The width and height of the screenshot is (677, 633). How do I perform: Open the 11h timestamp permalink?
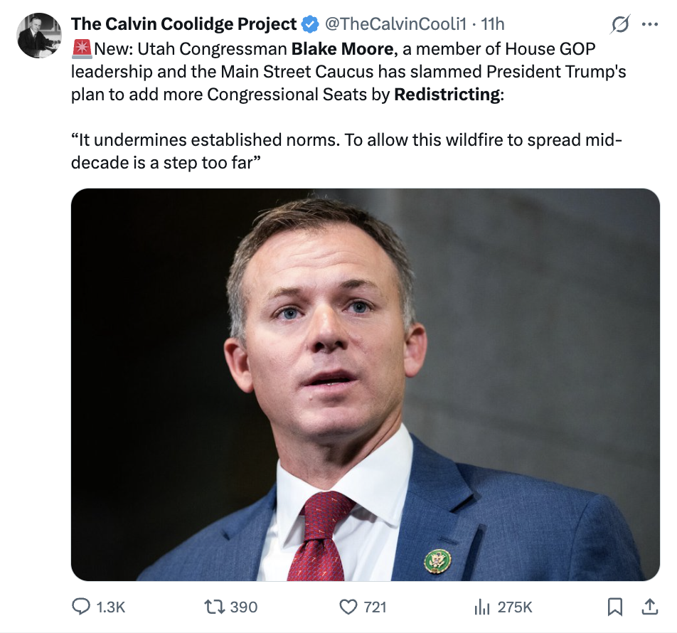pos(493,24)
